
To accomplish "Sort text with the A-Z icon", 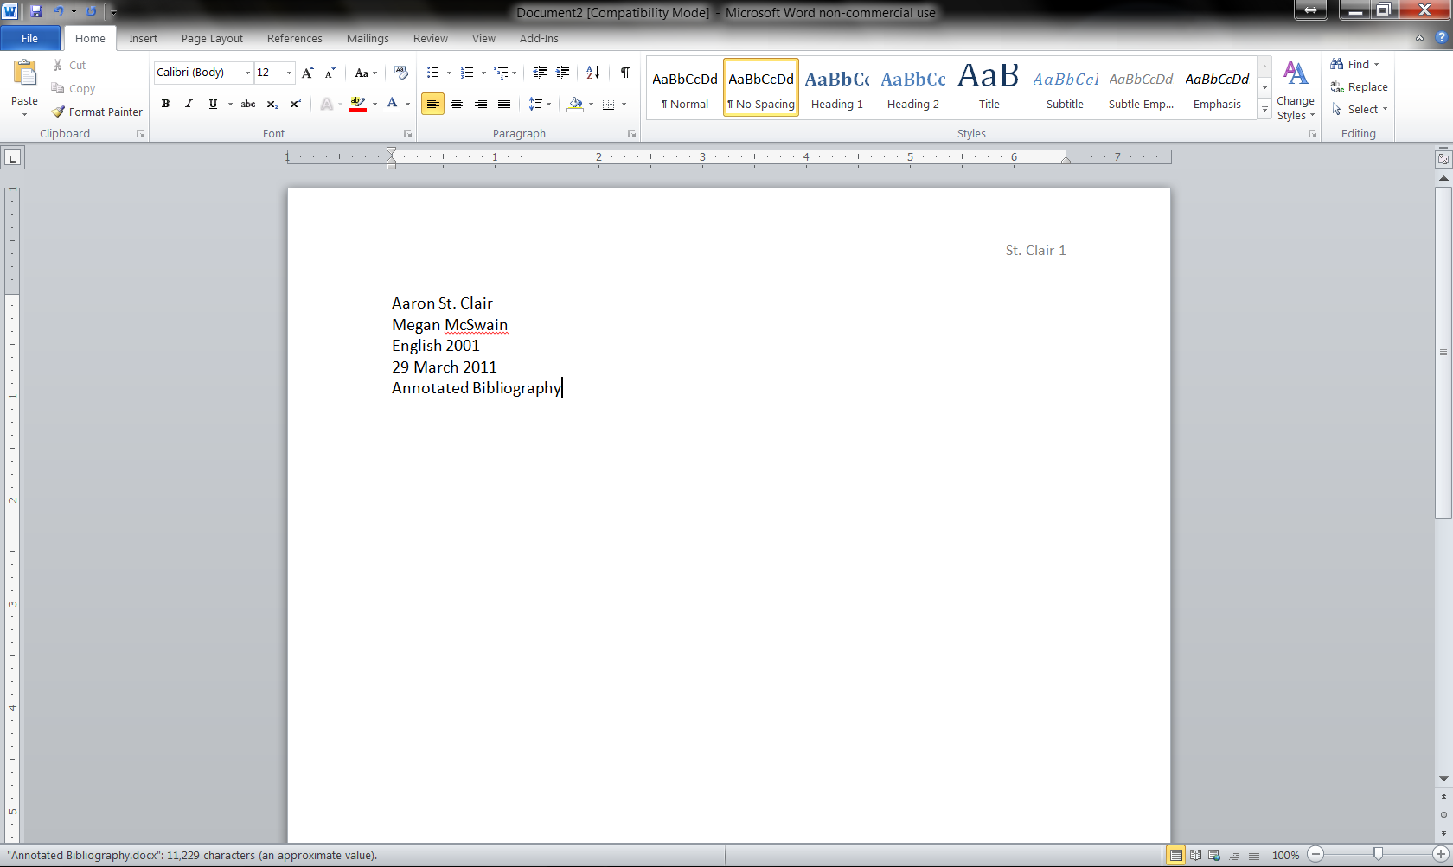I will tap(592, 73).
